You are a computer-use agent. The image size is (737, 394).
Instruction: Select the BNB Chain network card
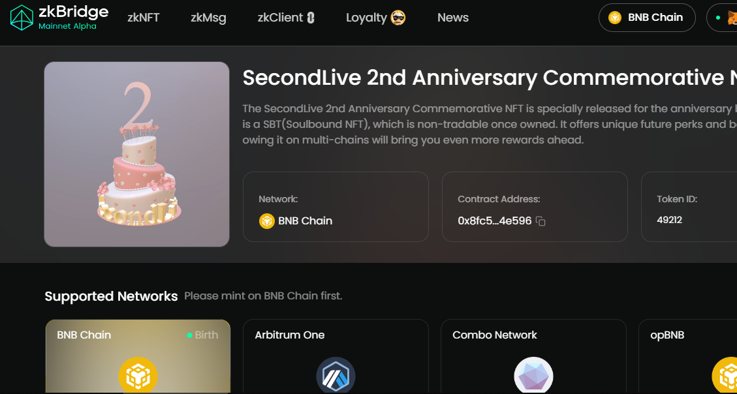tap(138, 356)
